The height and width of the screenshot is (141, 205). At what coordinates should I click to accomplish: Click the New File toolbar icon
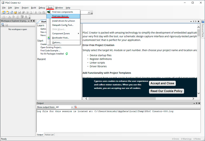[8, 12]
